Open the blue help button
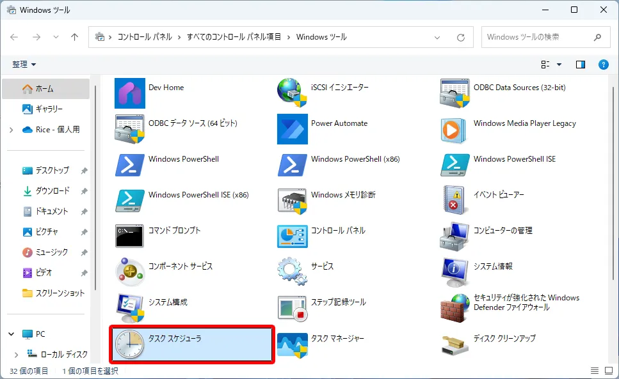619x379 pixels. 603,65
